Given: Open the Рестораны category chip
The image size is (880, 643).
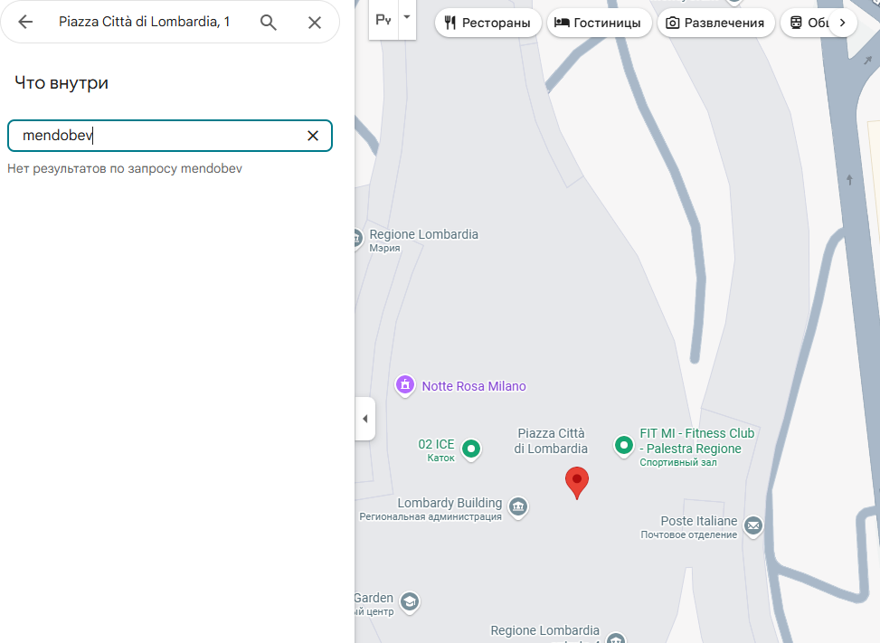Looking at the screenshot, I should (x=487, y=23).
